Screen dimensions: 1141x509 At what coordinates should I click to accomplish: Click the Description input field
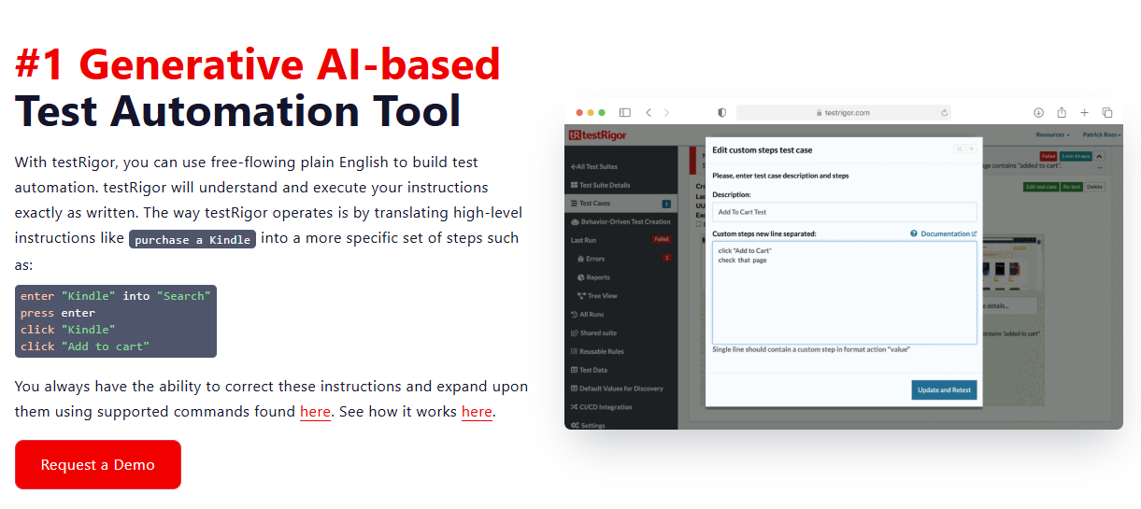(x=844, y=212)
